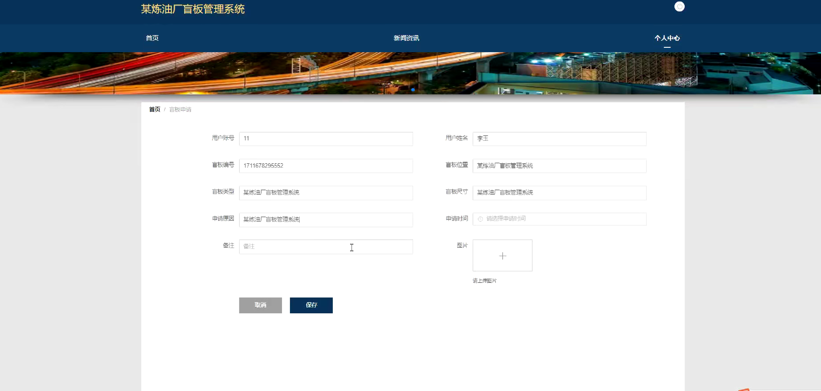Focus the 用户姓名 input field

pos(559,139)
